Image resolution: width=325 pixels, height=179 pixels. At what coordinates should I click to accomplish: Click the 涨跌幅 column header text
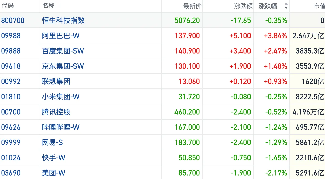[x=268, y=6]
